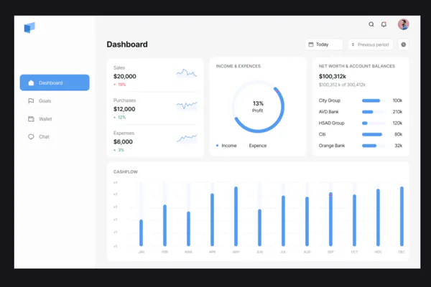The width and height of the screenshot is (431, 287).
Task: Click the City Group balance bar
Action: 374,100
